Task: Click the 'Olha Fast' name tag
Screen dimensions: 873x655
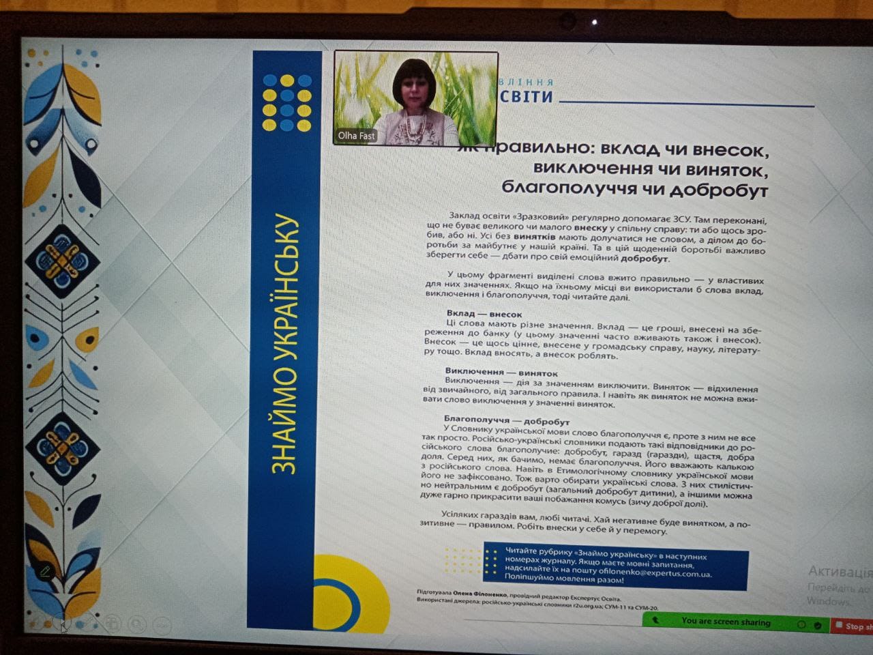Action: pyautogui.click(x=356, y=136)
